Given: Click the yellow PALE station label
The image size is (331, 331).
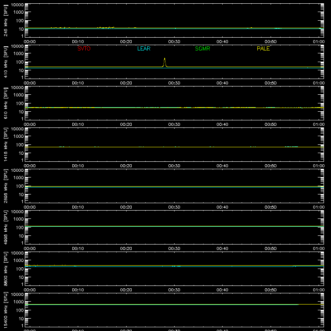Looking at the screenshot, I should pos(263,48).
